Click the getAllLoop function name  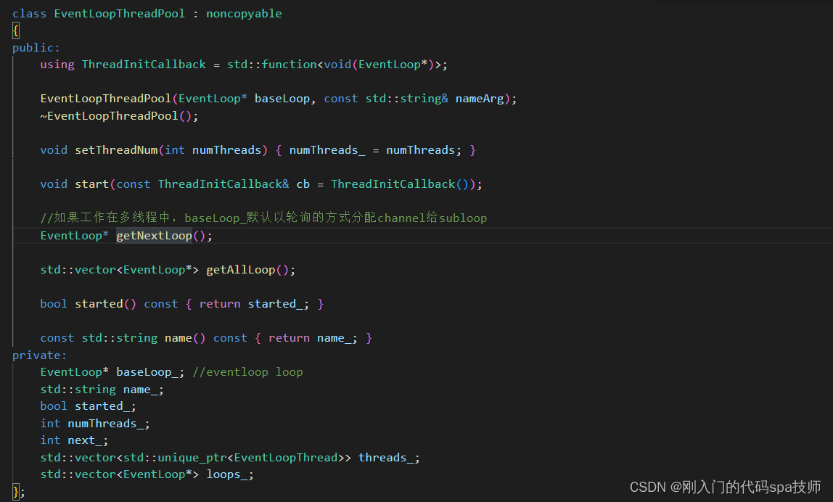click(x=241, y=270)
